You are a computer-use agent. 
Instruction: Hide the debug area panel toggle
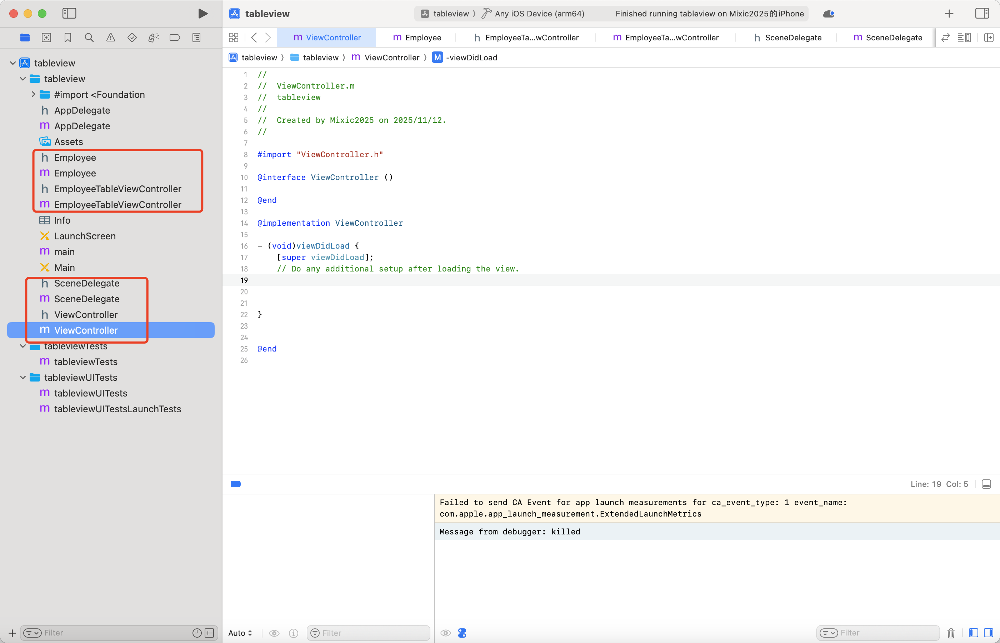pos(986,484)
